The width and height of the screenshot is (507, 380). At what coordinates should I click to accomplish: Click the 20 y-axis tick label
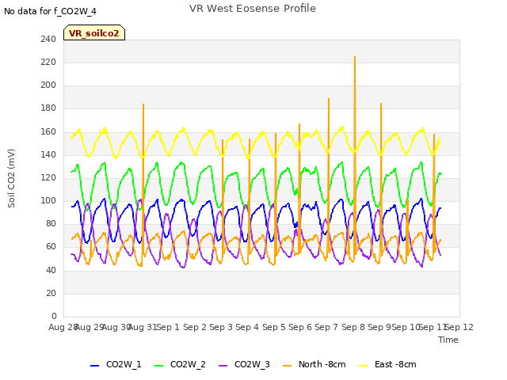pyautogui.click(x=51, y=293)
